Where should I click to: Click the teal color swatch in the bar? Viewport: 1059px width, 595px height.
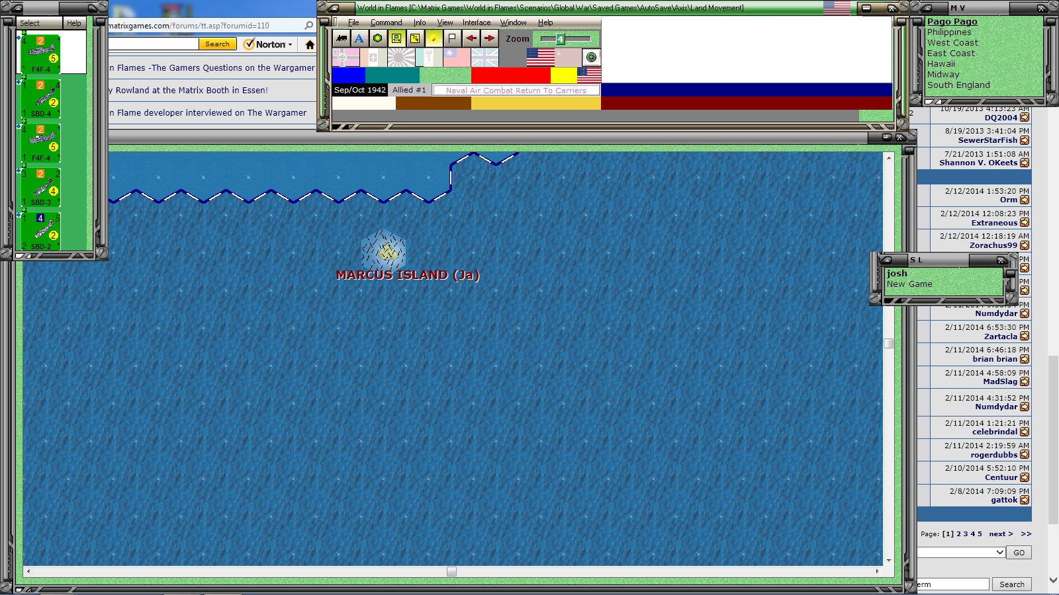(392, 75)
